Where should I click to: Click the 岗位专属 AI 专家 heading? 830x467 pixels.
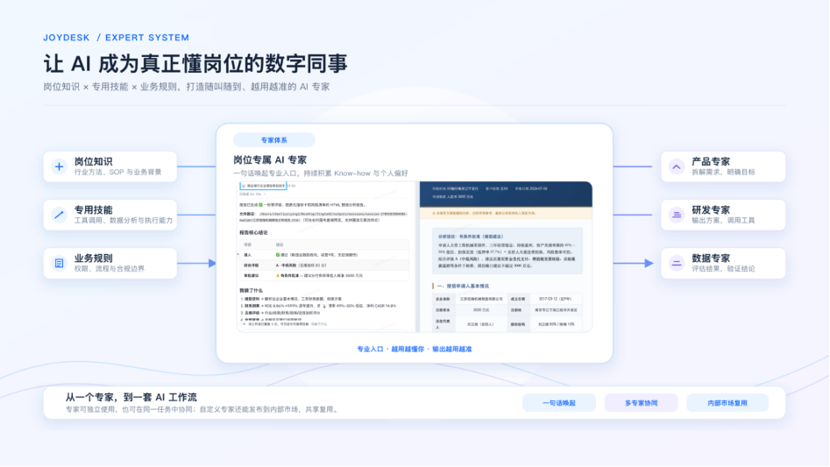270,159
